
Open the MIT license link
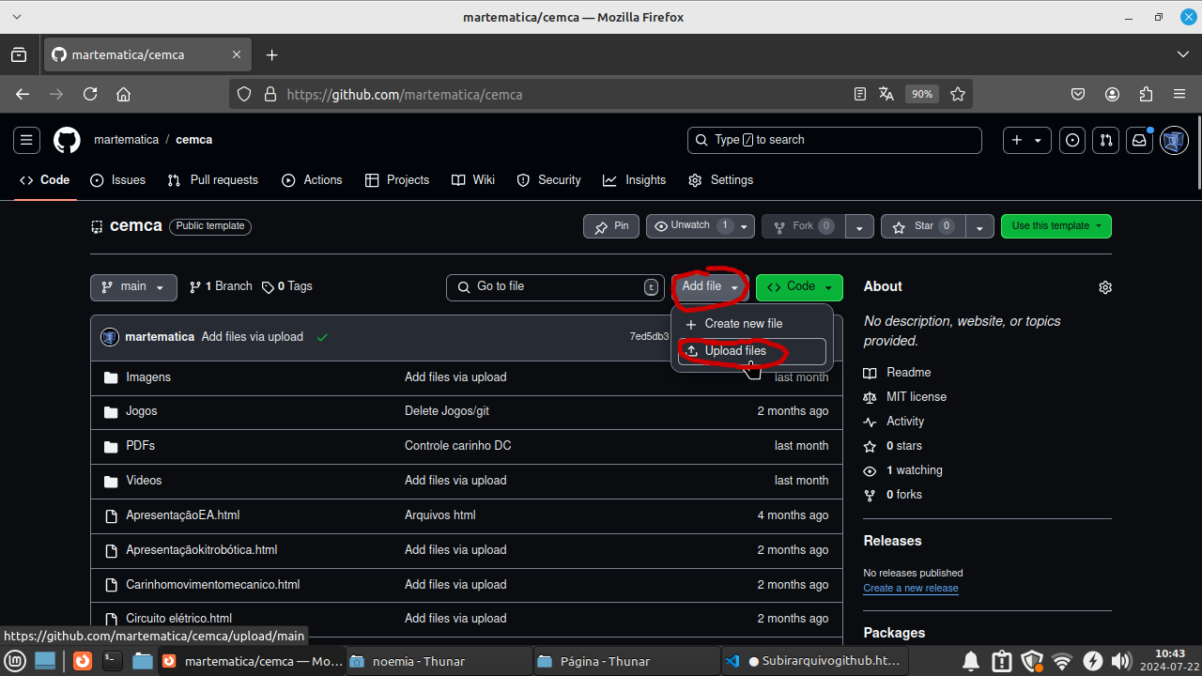pos(917,397)
